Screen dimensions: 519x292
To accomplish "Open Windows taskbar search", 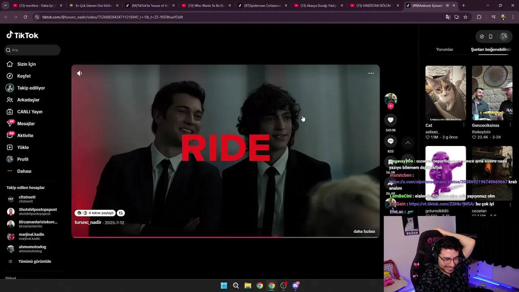I will point(236,286).
